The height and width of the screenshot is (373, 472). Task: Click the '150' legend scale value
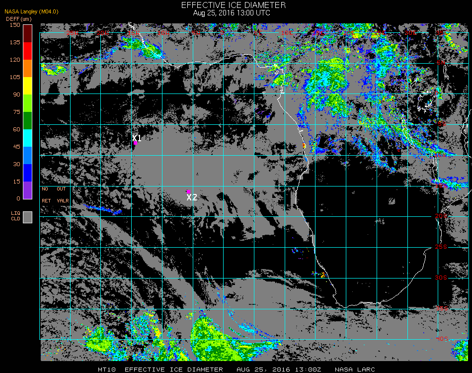point(15,25)
